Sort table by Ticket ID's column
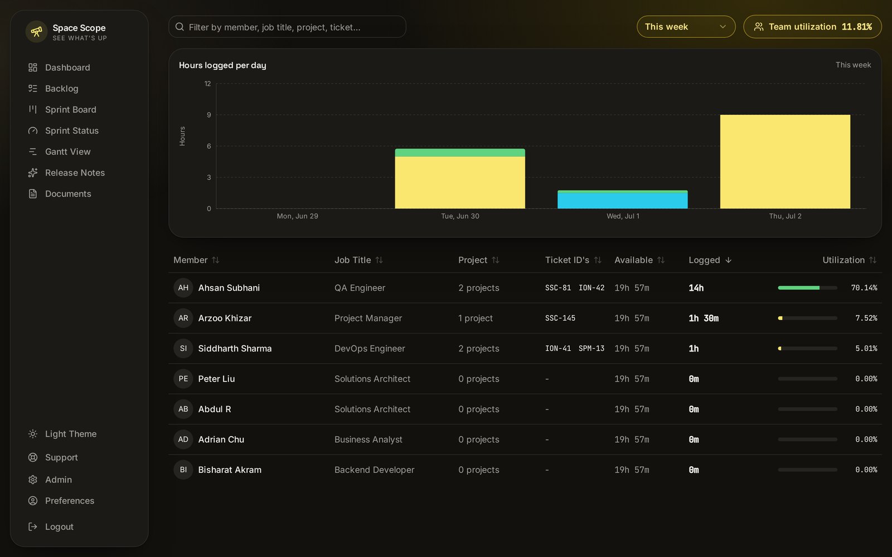 pyautogui.click(x=573, y=260)
